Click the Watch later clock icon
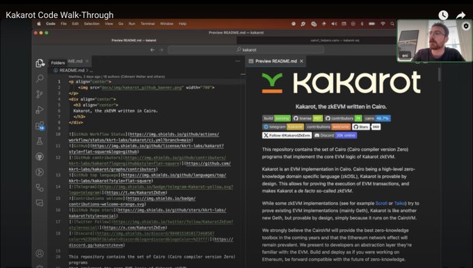Viewport: 473px width, 268px height. point(443,15)
